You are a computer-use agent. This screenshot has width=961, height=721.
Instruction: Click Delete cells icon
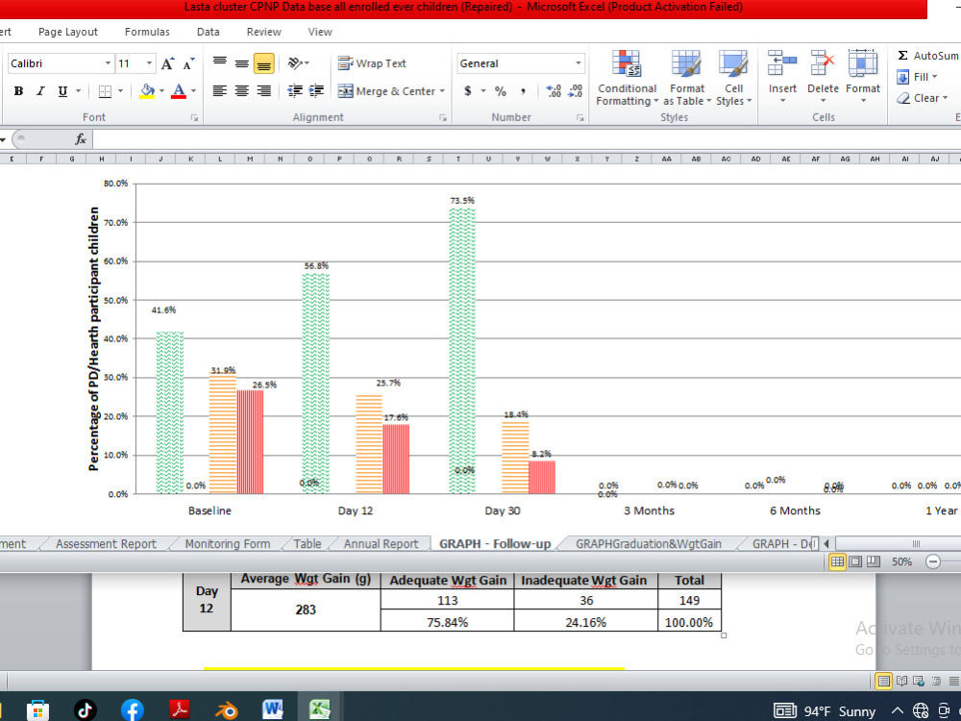point(823,62)
